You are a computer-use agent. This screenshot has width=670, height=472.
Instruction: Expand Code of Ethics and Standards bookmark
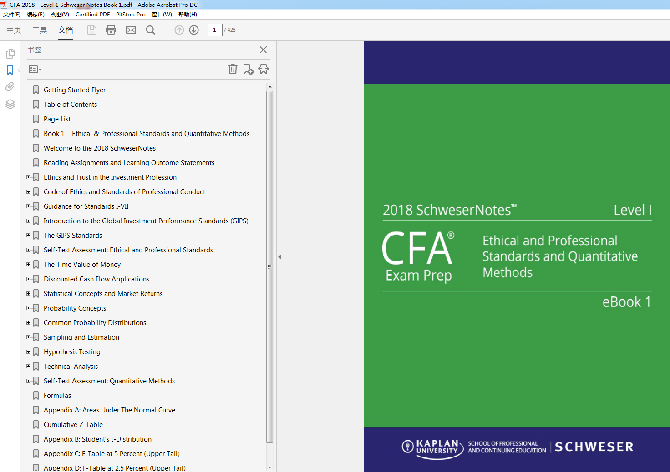click(x=28, y=192)
